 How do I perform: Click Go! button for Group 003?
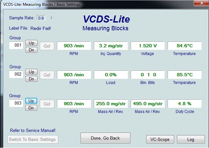point(47,104)
